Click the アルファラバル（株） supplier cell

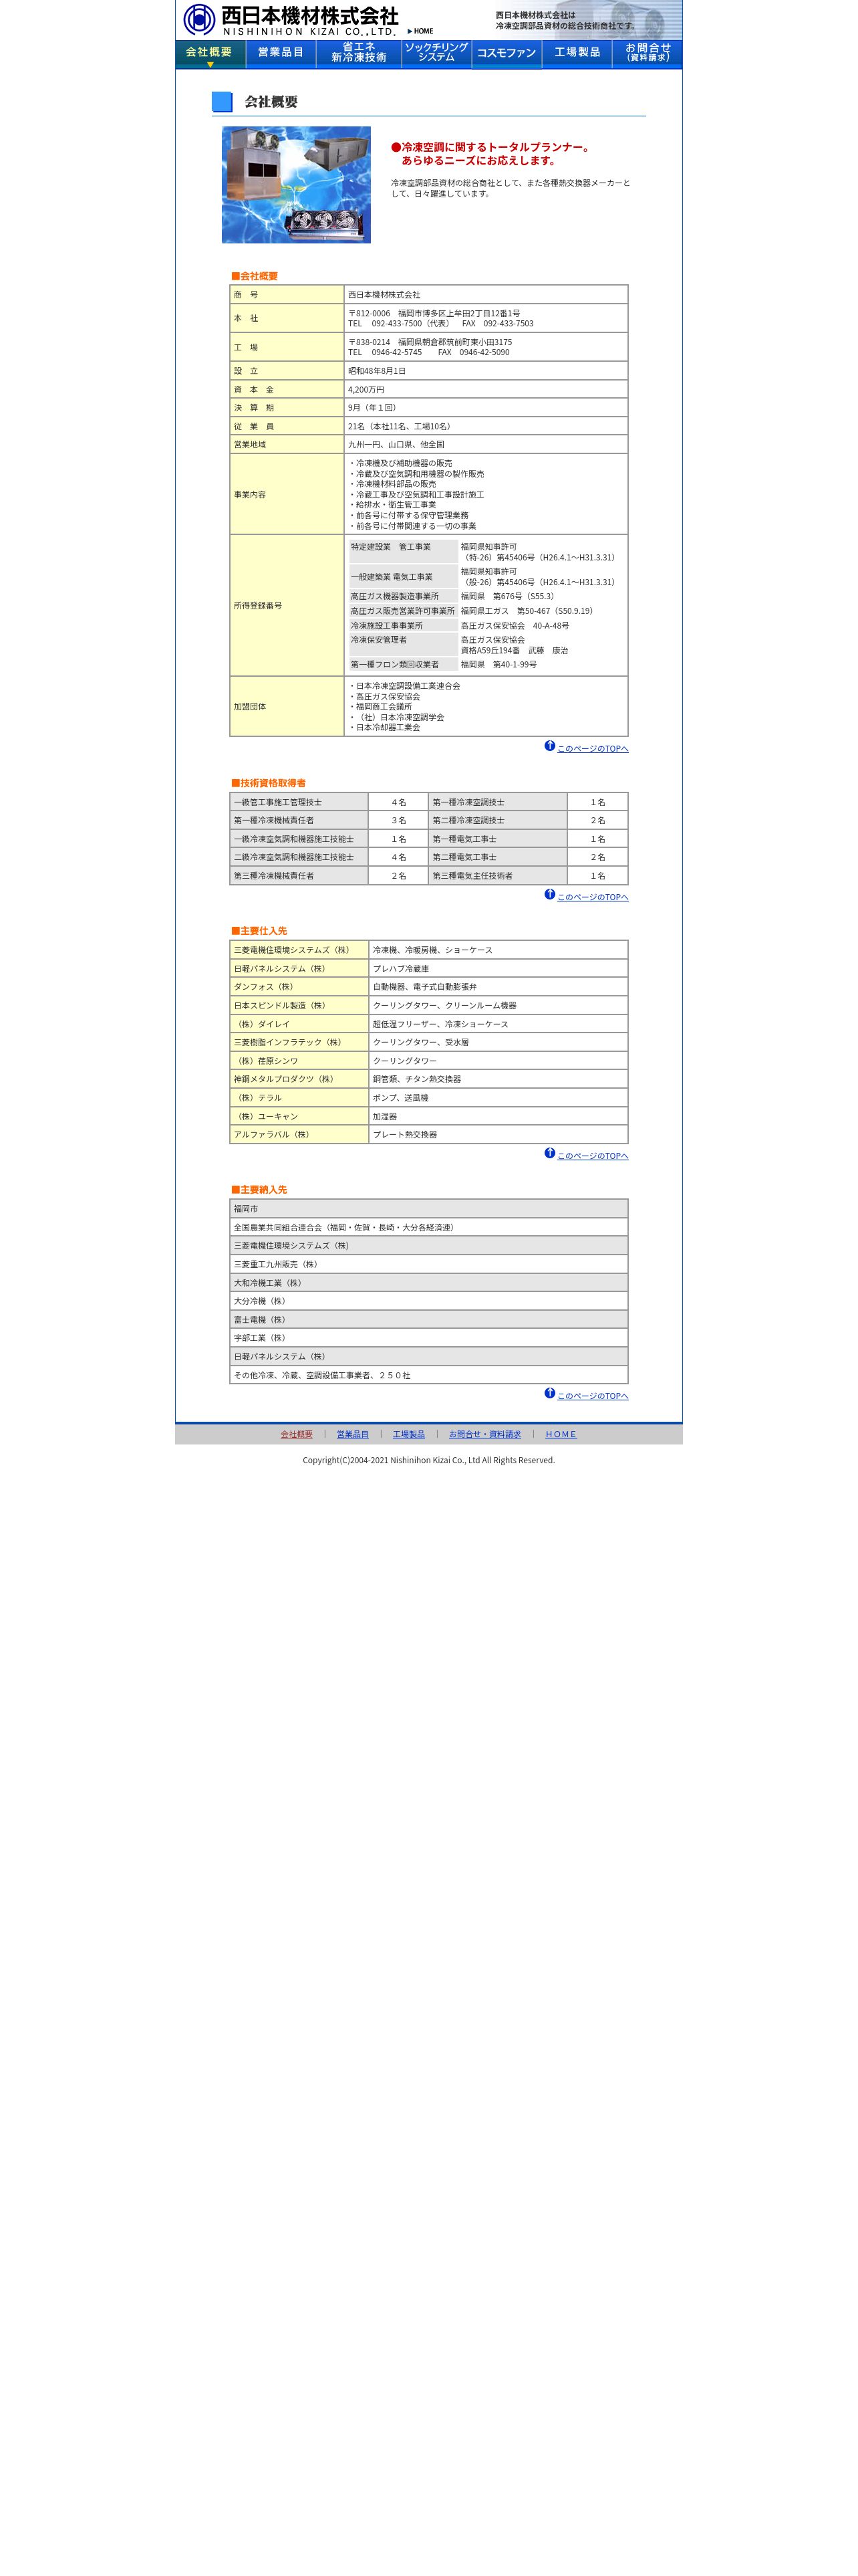pos(299,1135)
